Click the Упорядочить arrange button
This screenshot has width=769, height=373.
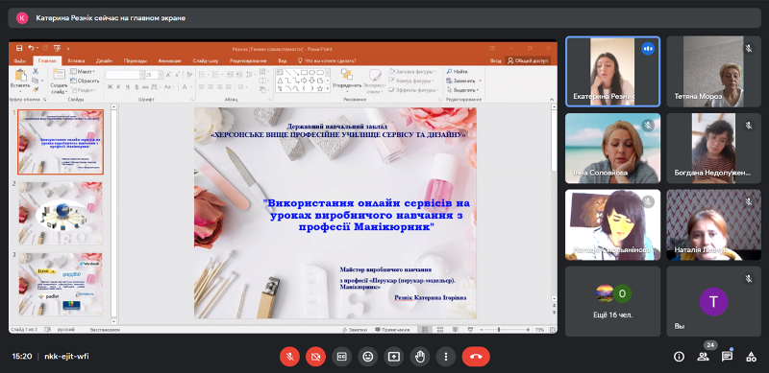coord(347,82)
